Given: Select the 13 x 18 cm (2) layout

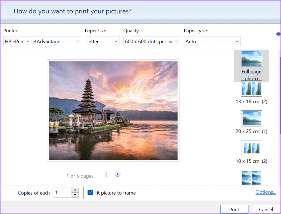Looking at the screenshot, I should [251, 88].
